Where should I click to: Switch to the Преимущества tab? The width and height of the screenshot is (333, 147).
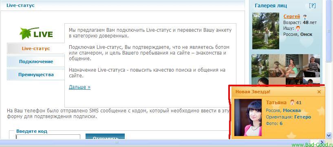click(x=36, y=75)
